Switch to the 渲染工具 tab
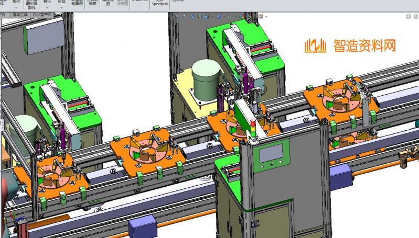This screenshot has width=419, height=238. click(19, 15)
